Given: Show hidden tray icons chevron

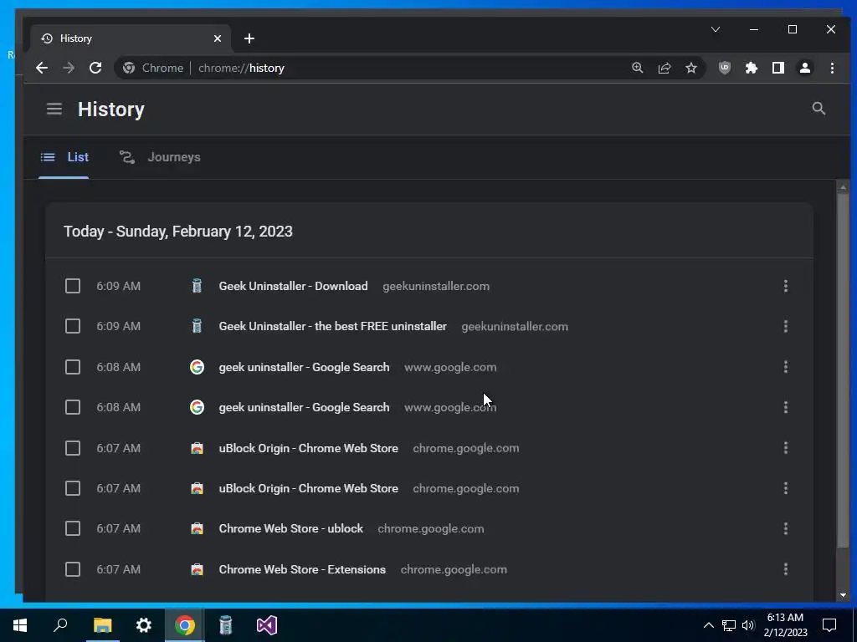Looking at the screenshot, I should pyautogui.click(x=708, y=625).
